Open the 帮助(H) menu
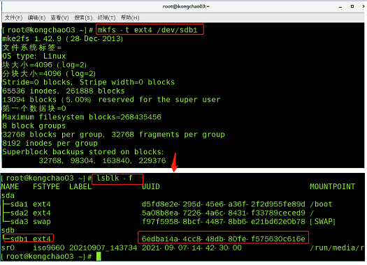The image size is (367, 265). tap(130, 17)
